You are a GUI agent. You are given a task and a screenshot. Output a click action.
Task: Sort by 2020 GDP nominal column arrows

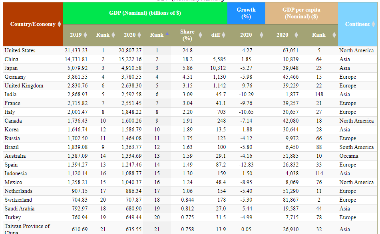pos(139,35)
